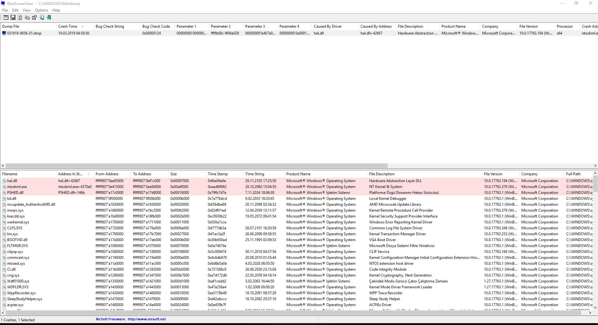Click the 'Code Integrity Module' description cell
The width and height of the screenshot is (598, 325).
pyautogui.click(x=388, y=269)
